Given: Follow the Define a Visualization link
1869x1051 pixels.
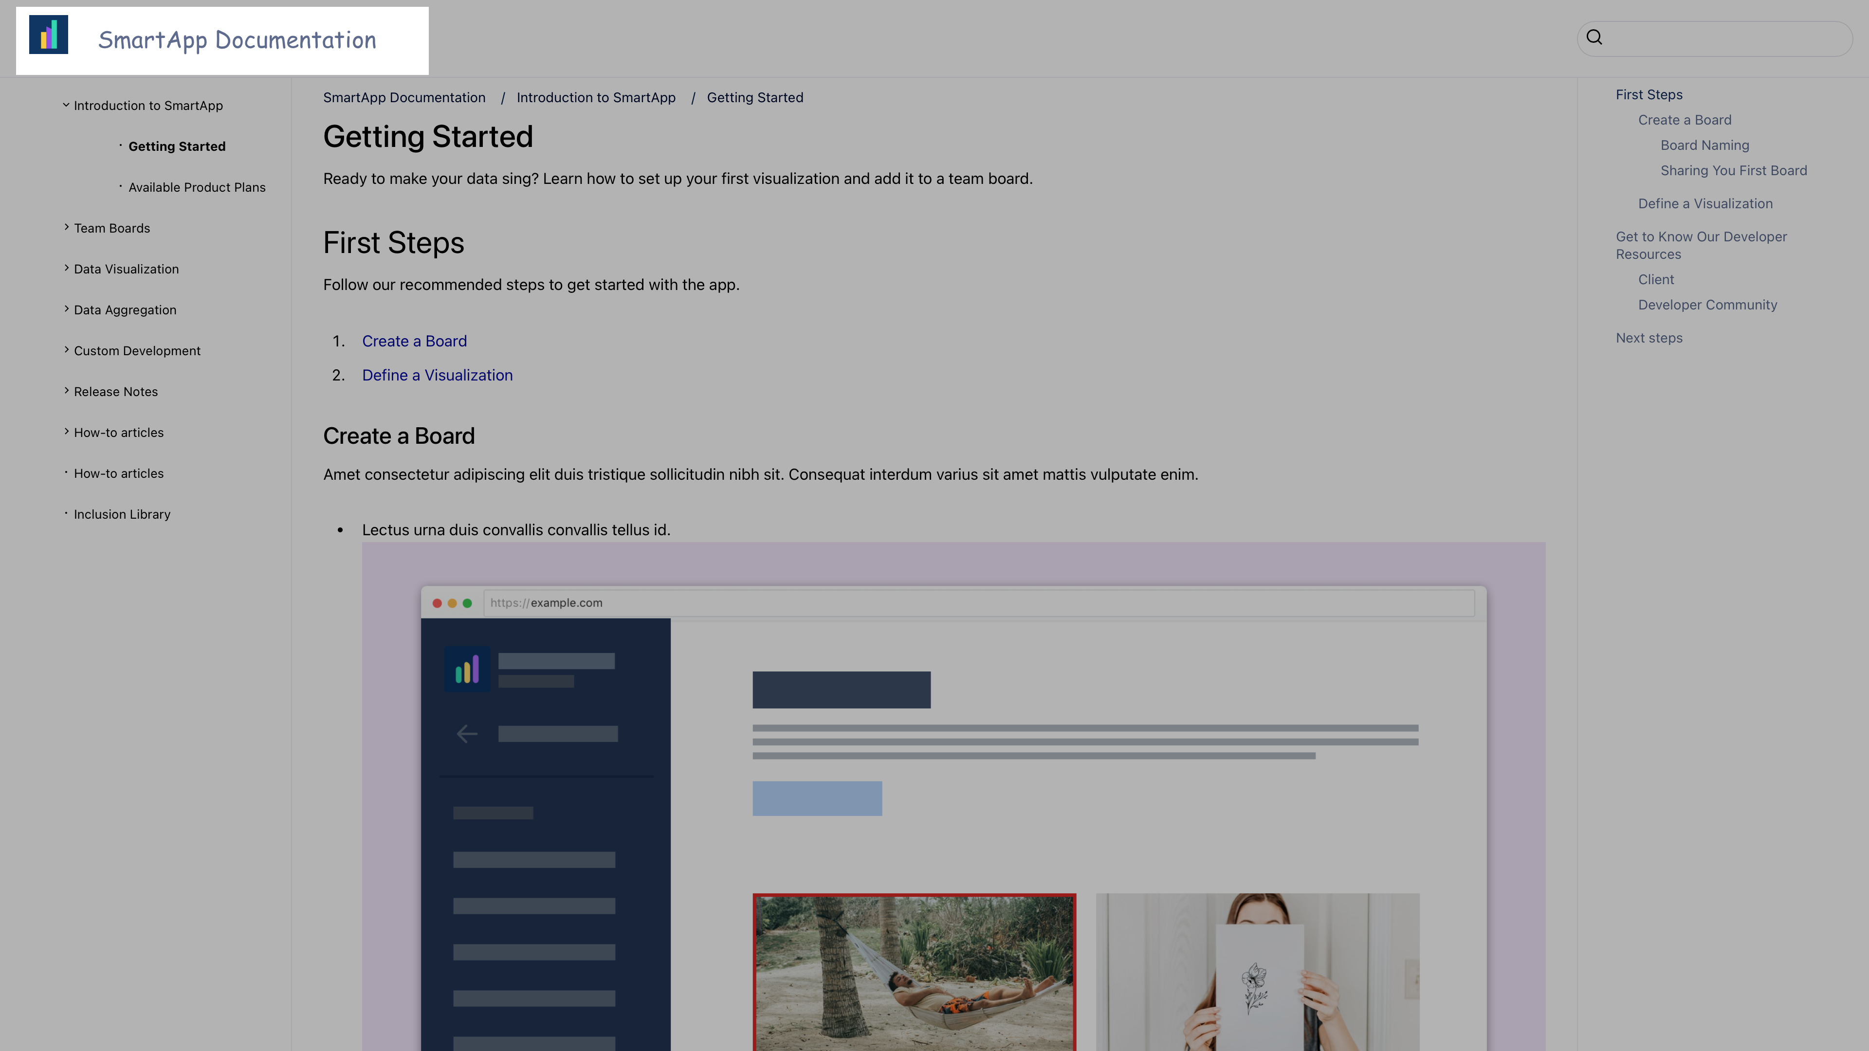Looking at the screenshot, I should click(x=438, y=375).
